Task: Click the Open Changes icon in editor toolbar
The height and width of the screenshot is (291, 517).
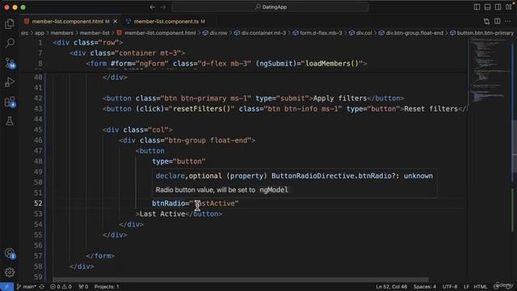Action: pyautogui.click(x=486, y=21)
